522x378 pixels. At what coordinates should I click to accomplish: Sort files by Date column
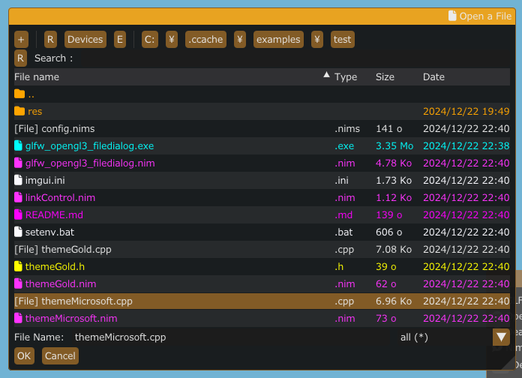point(433,76)
